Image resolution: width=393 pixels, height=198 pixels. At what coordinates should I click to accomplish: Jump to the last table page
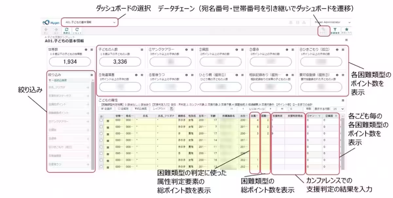[x=282, y=108]
